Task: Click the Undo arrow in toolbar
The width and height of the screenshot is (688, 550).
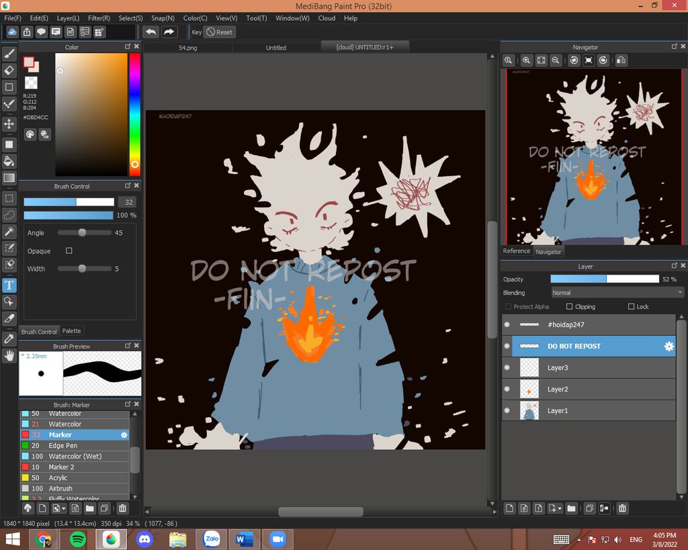Action: (x=151, y=32)
